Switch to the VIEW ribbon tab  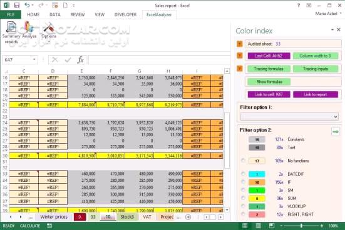point(100,14)
